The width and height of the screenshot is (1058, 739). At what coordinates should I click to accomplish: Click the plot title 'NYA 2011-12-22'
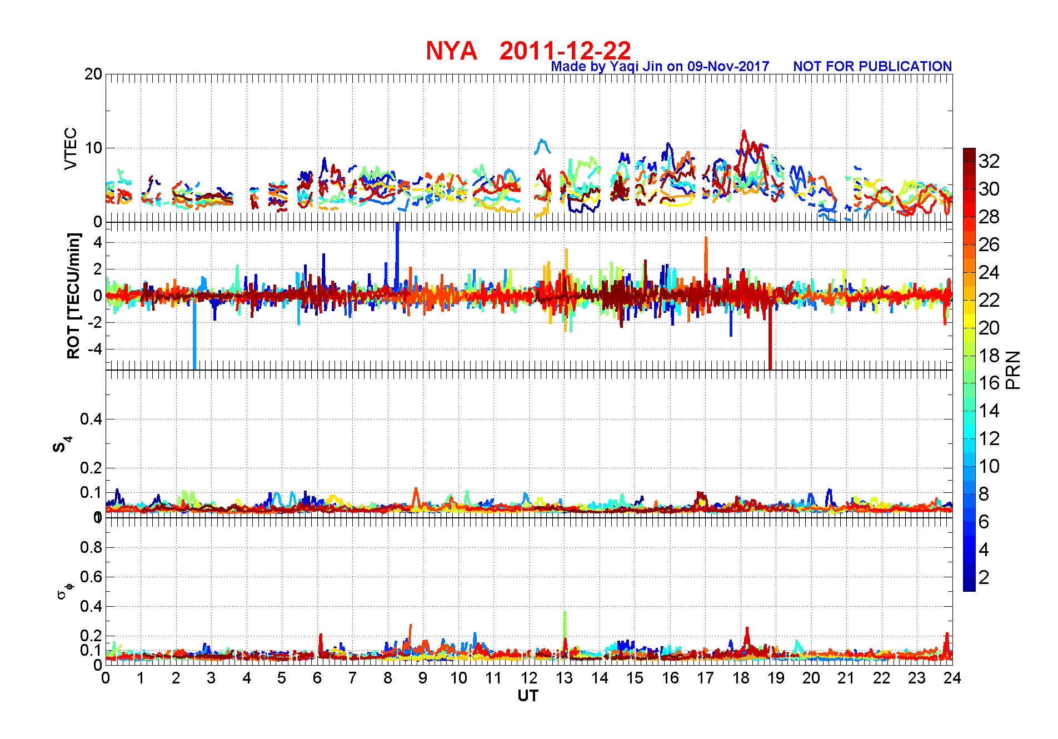(528, 51)
